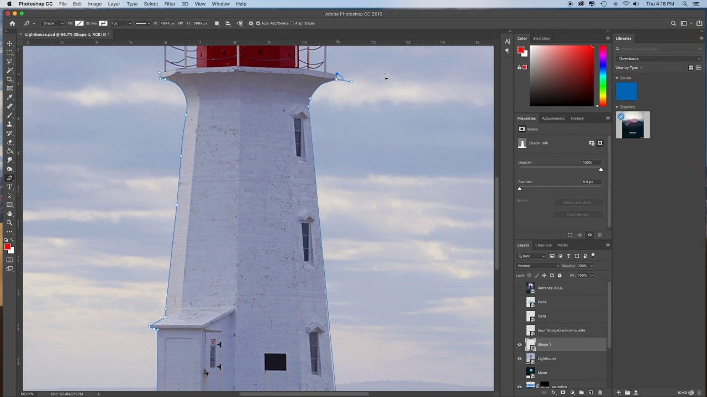Choose the Horizontal Type tool

coord(9,187)
